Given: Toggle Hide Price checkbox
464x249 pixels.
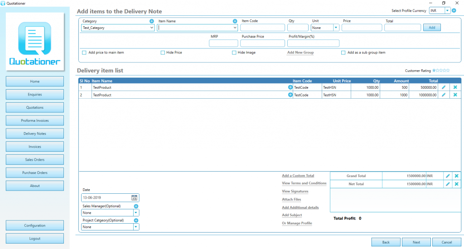Looking at the screenshot, I should [163, 53].
